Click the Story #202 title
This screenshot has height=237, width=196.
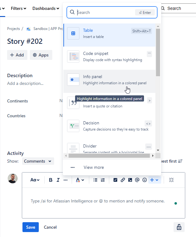(x=25, y=41)
